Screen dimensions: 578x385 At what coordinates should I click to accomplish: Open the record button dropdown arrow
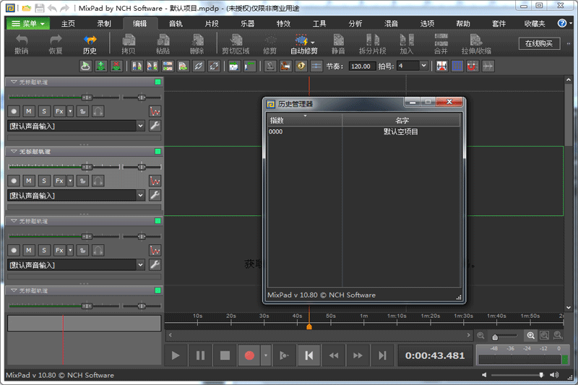[x=266, y=355]
